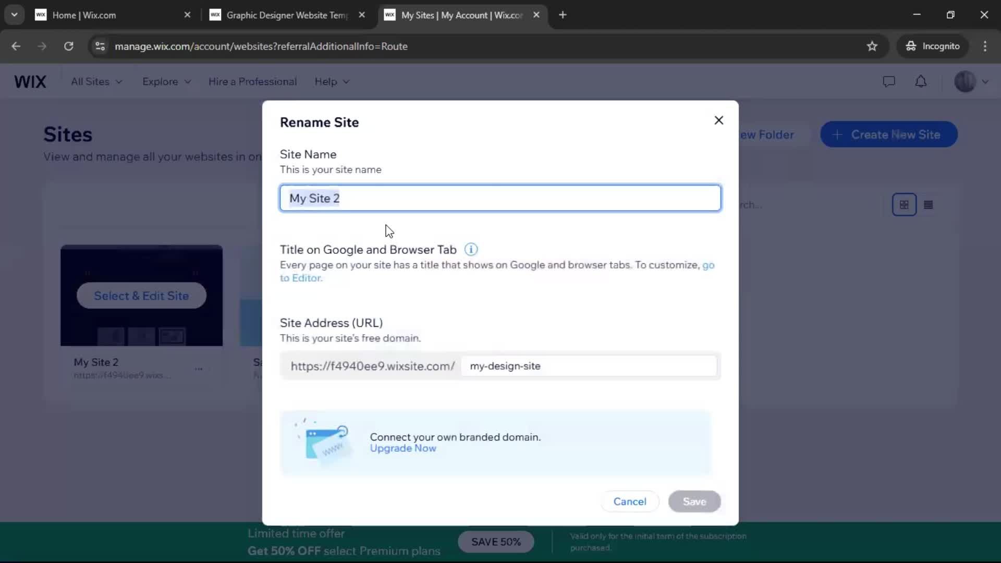Click the SAVE 50% offer button
1001x563 pixels.
coord(496,542)
